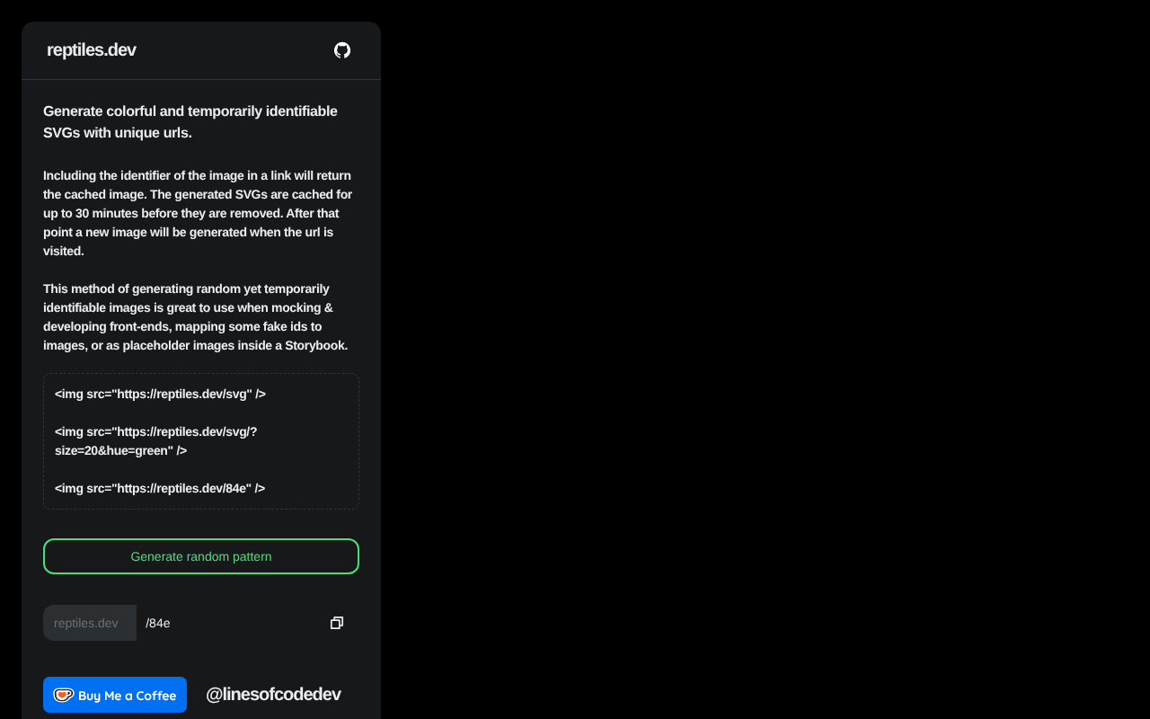Select the reptiles.dev/84e code example line
This screenshot has height=719, width=1150.
(x=160, y=488)
